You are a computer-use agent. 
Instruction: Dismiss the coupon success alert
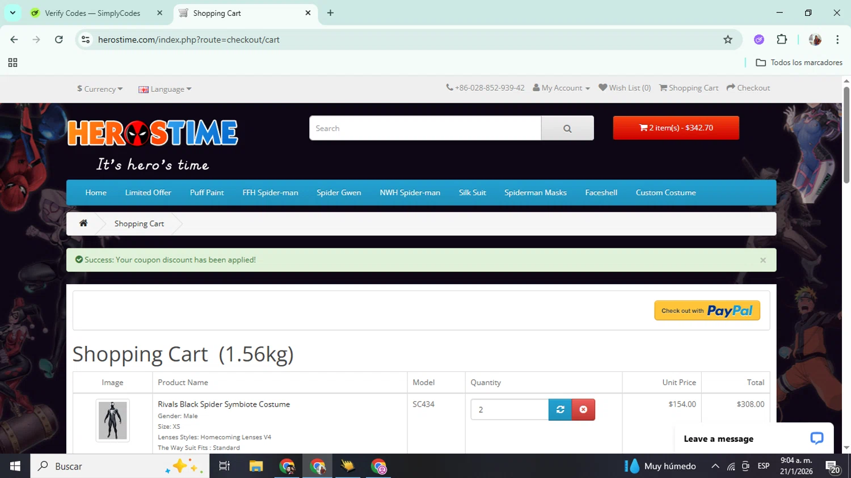(763, 260)
